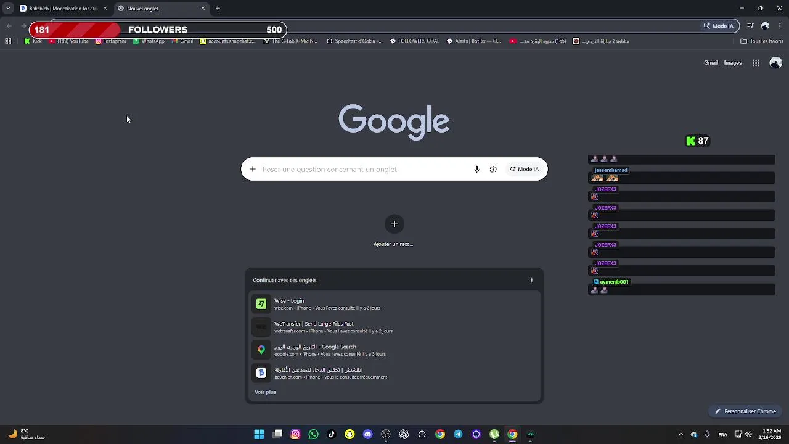Open the Chrome three-dot menu

click(780, 26)
